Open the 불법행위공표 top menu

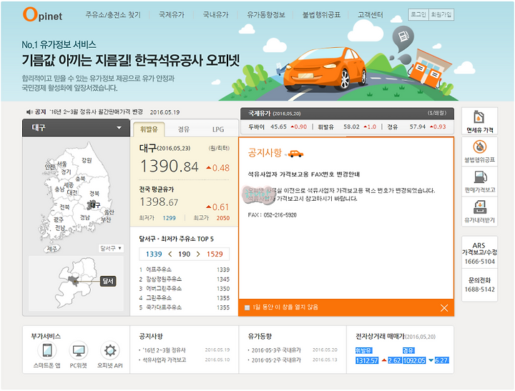tap(321, 15)
